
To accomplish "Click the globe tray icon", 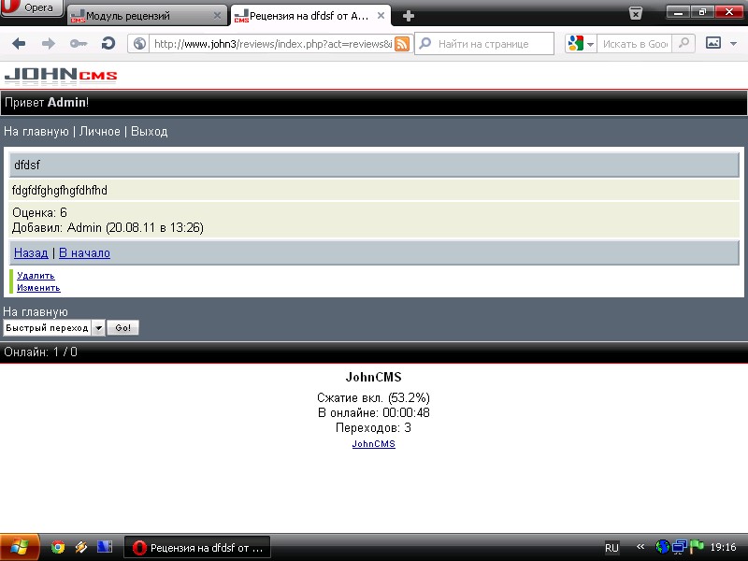I will coord(662,547).
